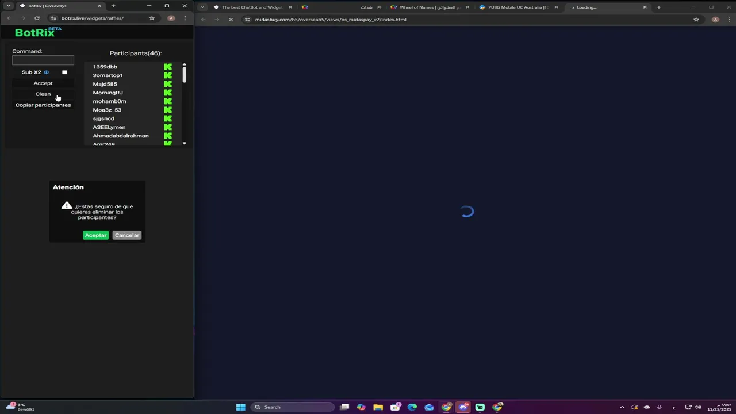Click the Kick icon next to Moa3z_53

168,110
